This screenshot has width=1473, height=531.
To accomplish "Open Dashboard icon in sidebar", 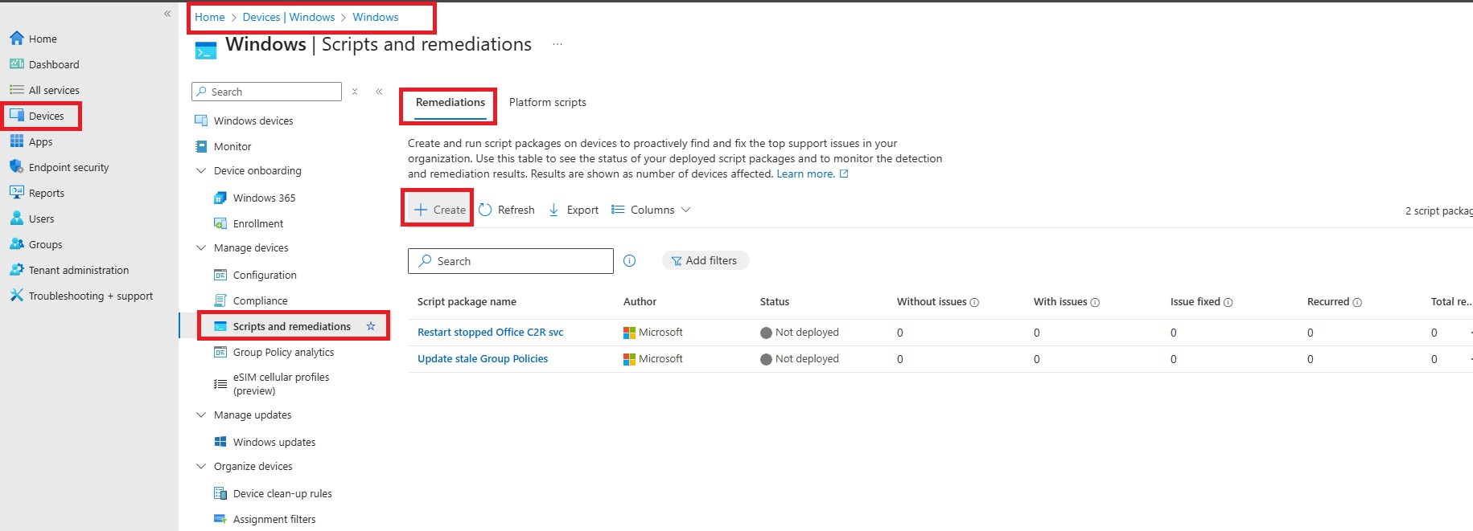I will [17, 64].
